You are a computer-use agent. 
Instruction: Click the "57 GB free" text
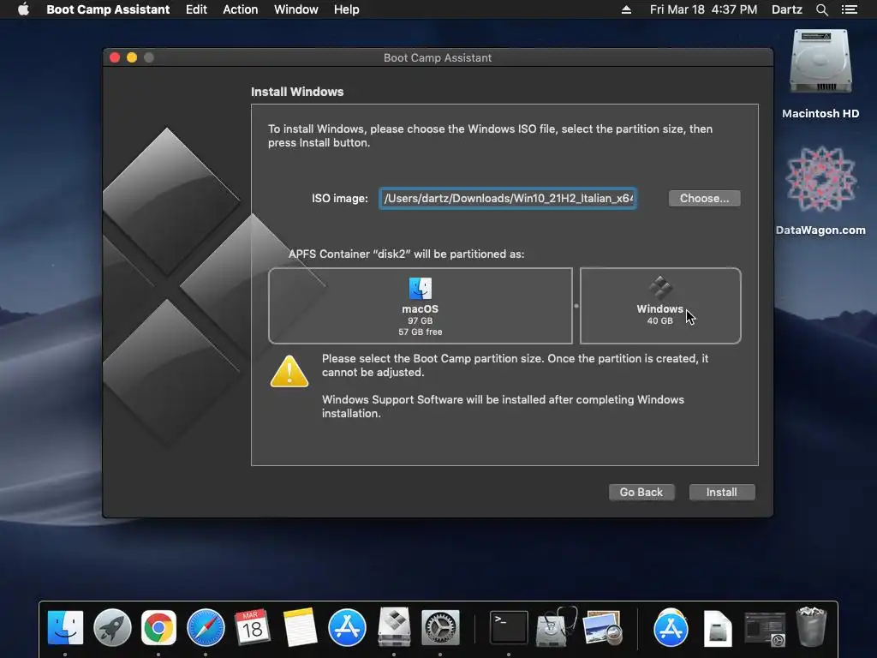tap(420, 332)
